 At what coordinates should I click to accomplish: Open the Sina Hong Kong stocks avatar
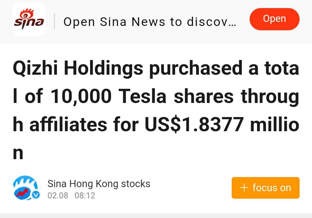(26, 188)
